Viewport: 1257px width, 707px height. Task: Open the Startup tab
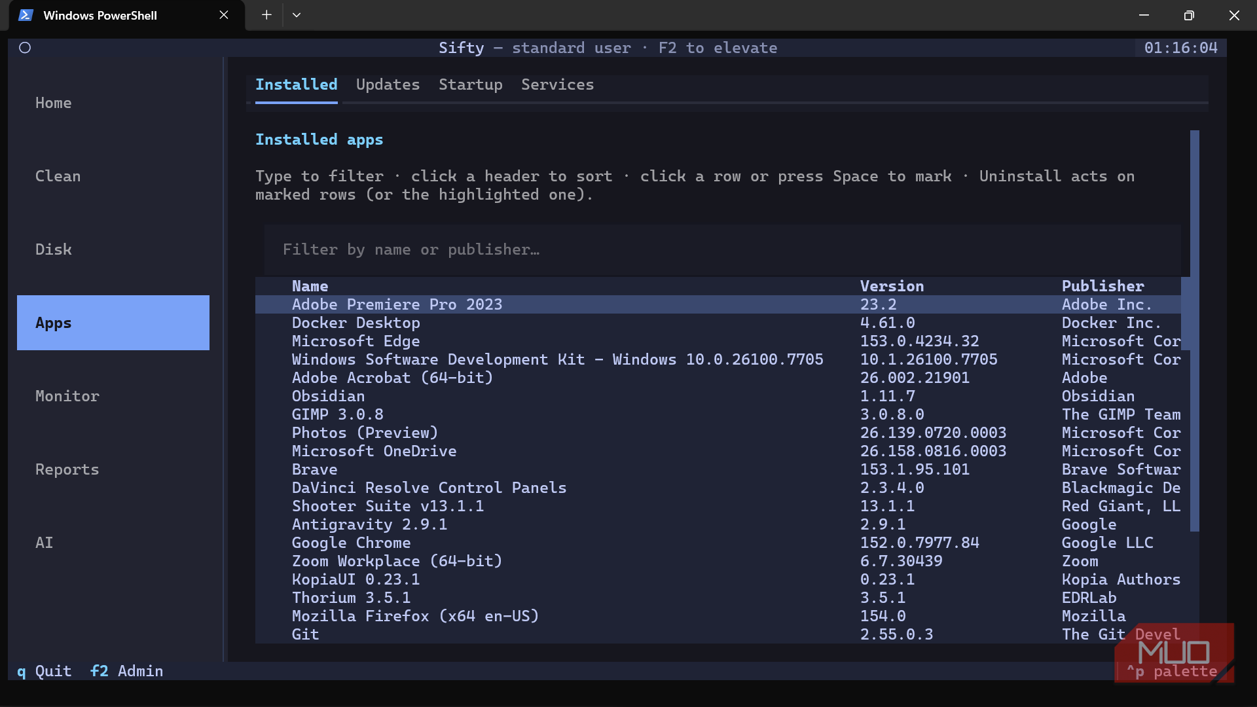click(x=471, y=85)
